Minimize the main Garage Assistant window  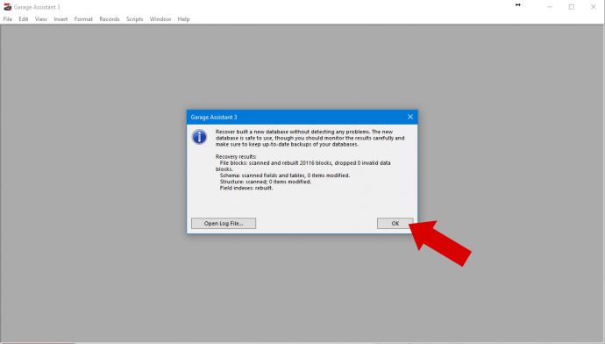point(550,7)
